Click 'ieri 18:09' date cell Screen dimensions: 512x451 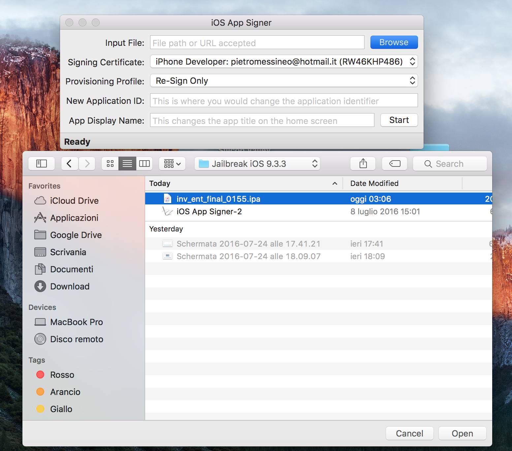coord(368,256)
